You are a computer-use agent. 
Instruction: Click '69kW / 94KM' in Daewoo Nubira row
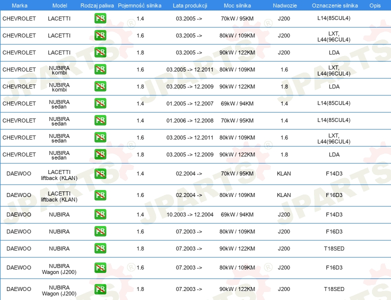click(237, 214)
